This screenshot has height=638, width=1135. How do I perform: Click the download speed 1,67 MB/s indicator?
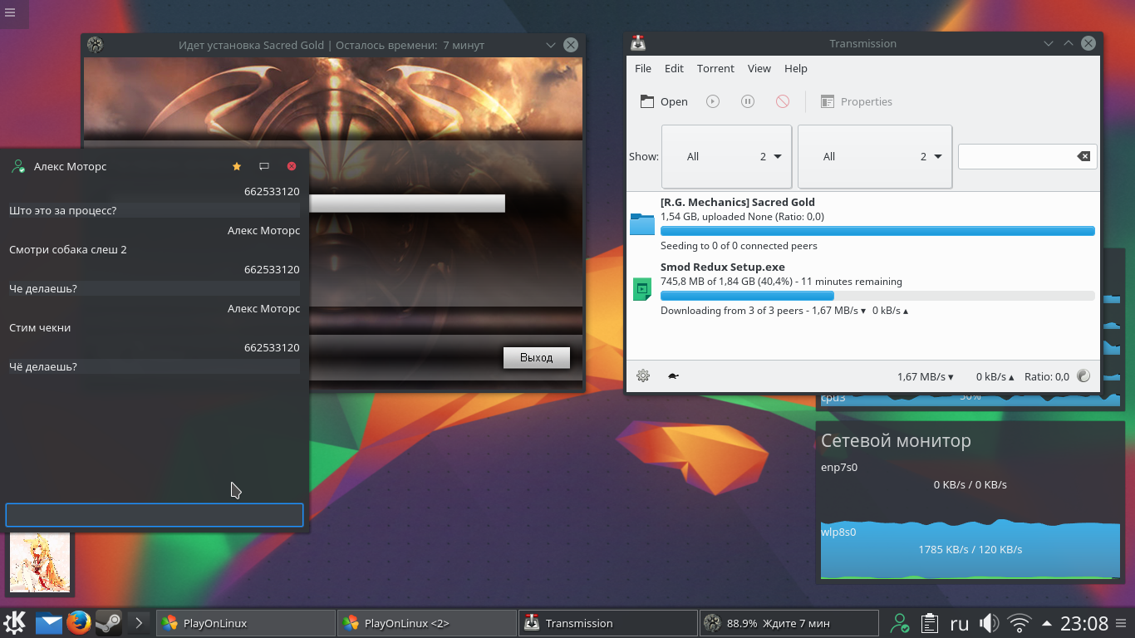(926, 376)
